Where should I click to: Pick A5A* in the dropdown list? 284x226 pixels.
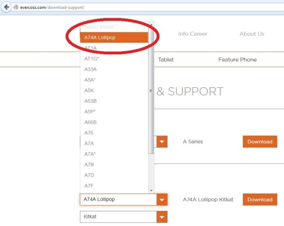[x=114, y=80]
